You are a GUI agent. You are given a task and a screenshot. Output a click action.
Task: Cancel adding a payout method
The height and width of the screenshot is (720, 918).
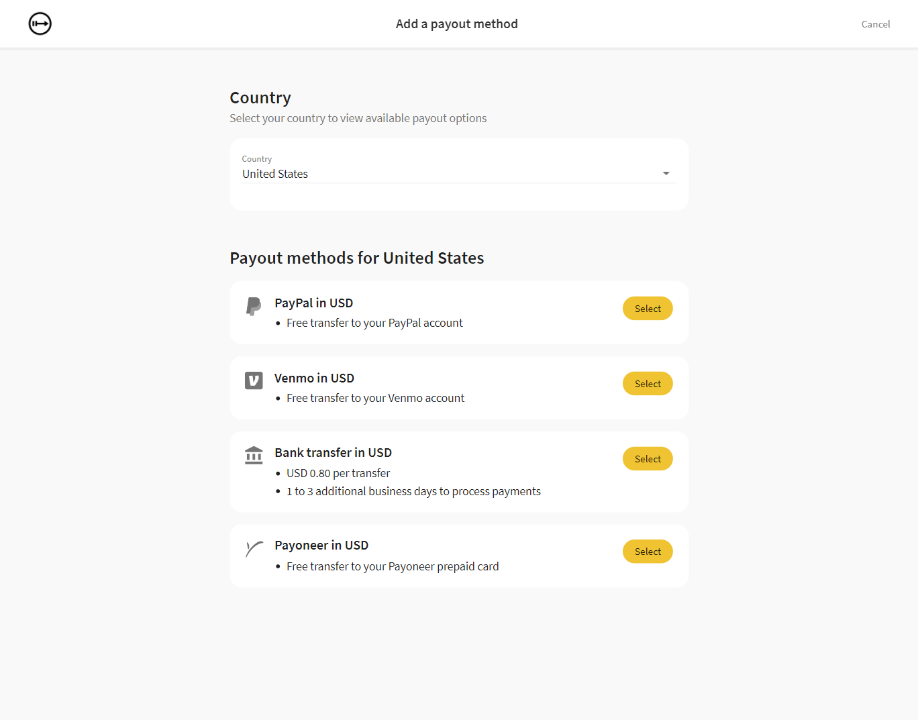coord(875,24)
